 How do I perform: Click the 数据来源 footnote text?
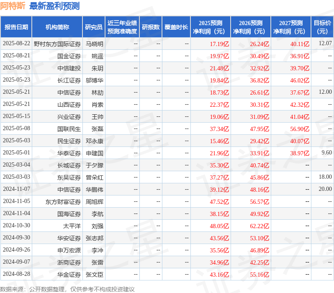(67, 289)
